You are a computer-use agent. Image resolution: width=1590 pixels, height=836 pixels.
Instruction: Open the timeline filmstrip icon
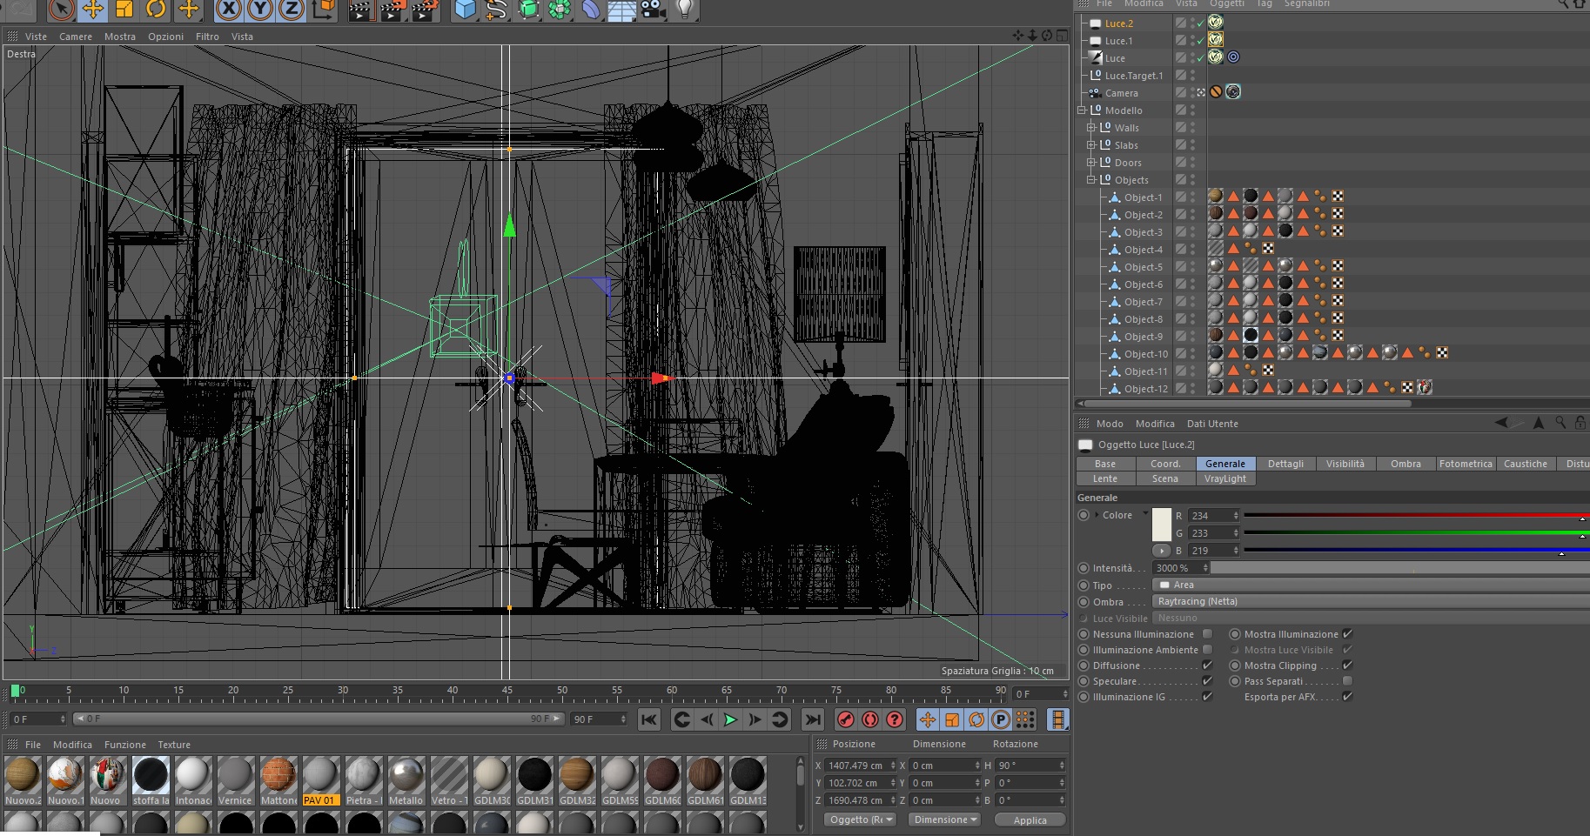(1057, 719)
